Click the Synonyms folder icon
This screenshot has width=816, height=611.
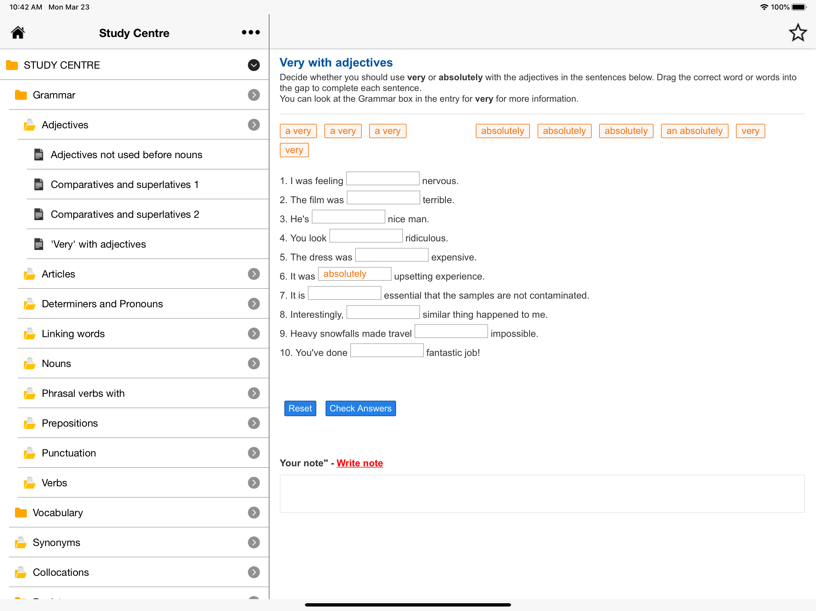point(21,542)
